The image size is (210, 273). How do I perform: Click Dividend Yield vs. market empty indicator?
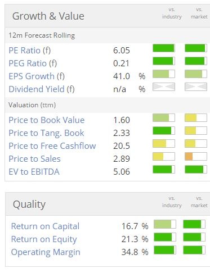click(x=196, y=87)
